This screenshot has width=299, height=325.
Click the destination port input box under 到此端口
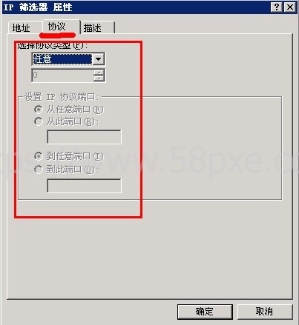tap(84, 186)
